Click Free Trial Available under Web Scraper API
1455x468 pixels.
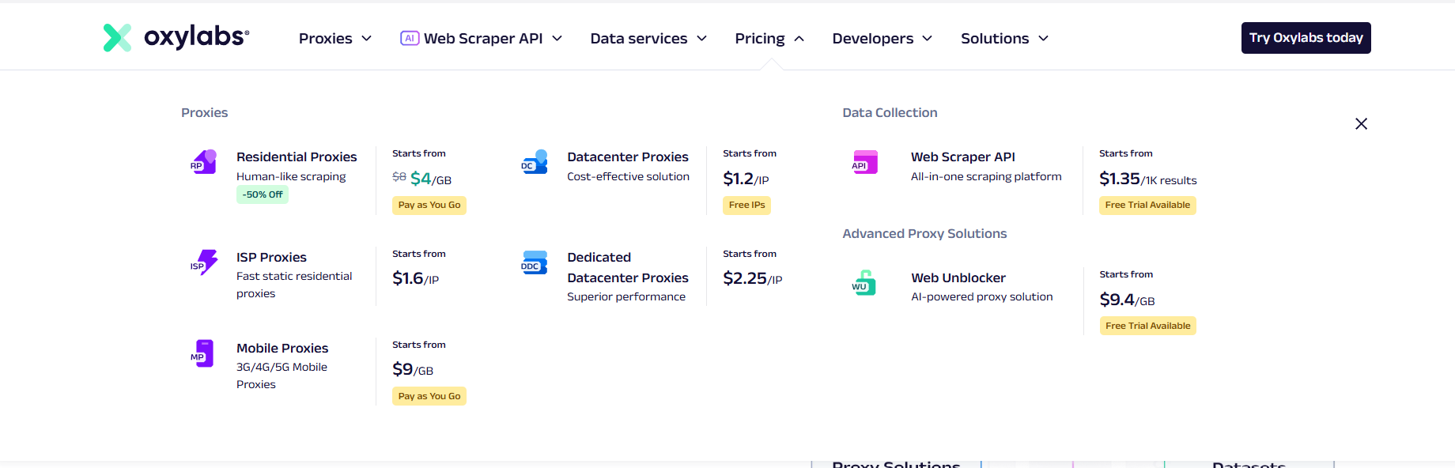1147,205
